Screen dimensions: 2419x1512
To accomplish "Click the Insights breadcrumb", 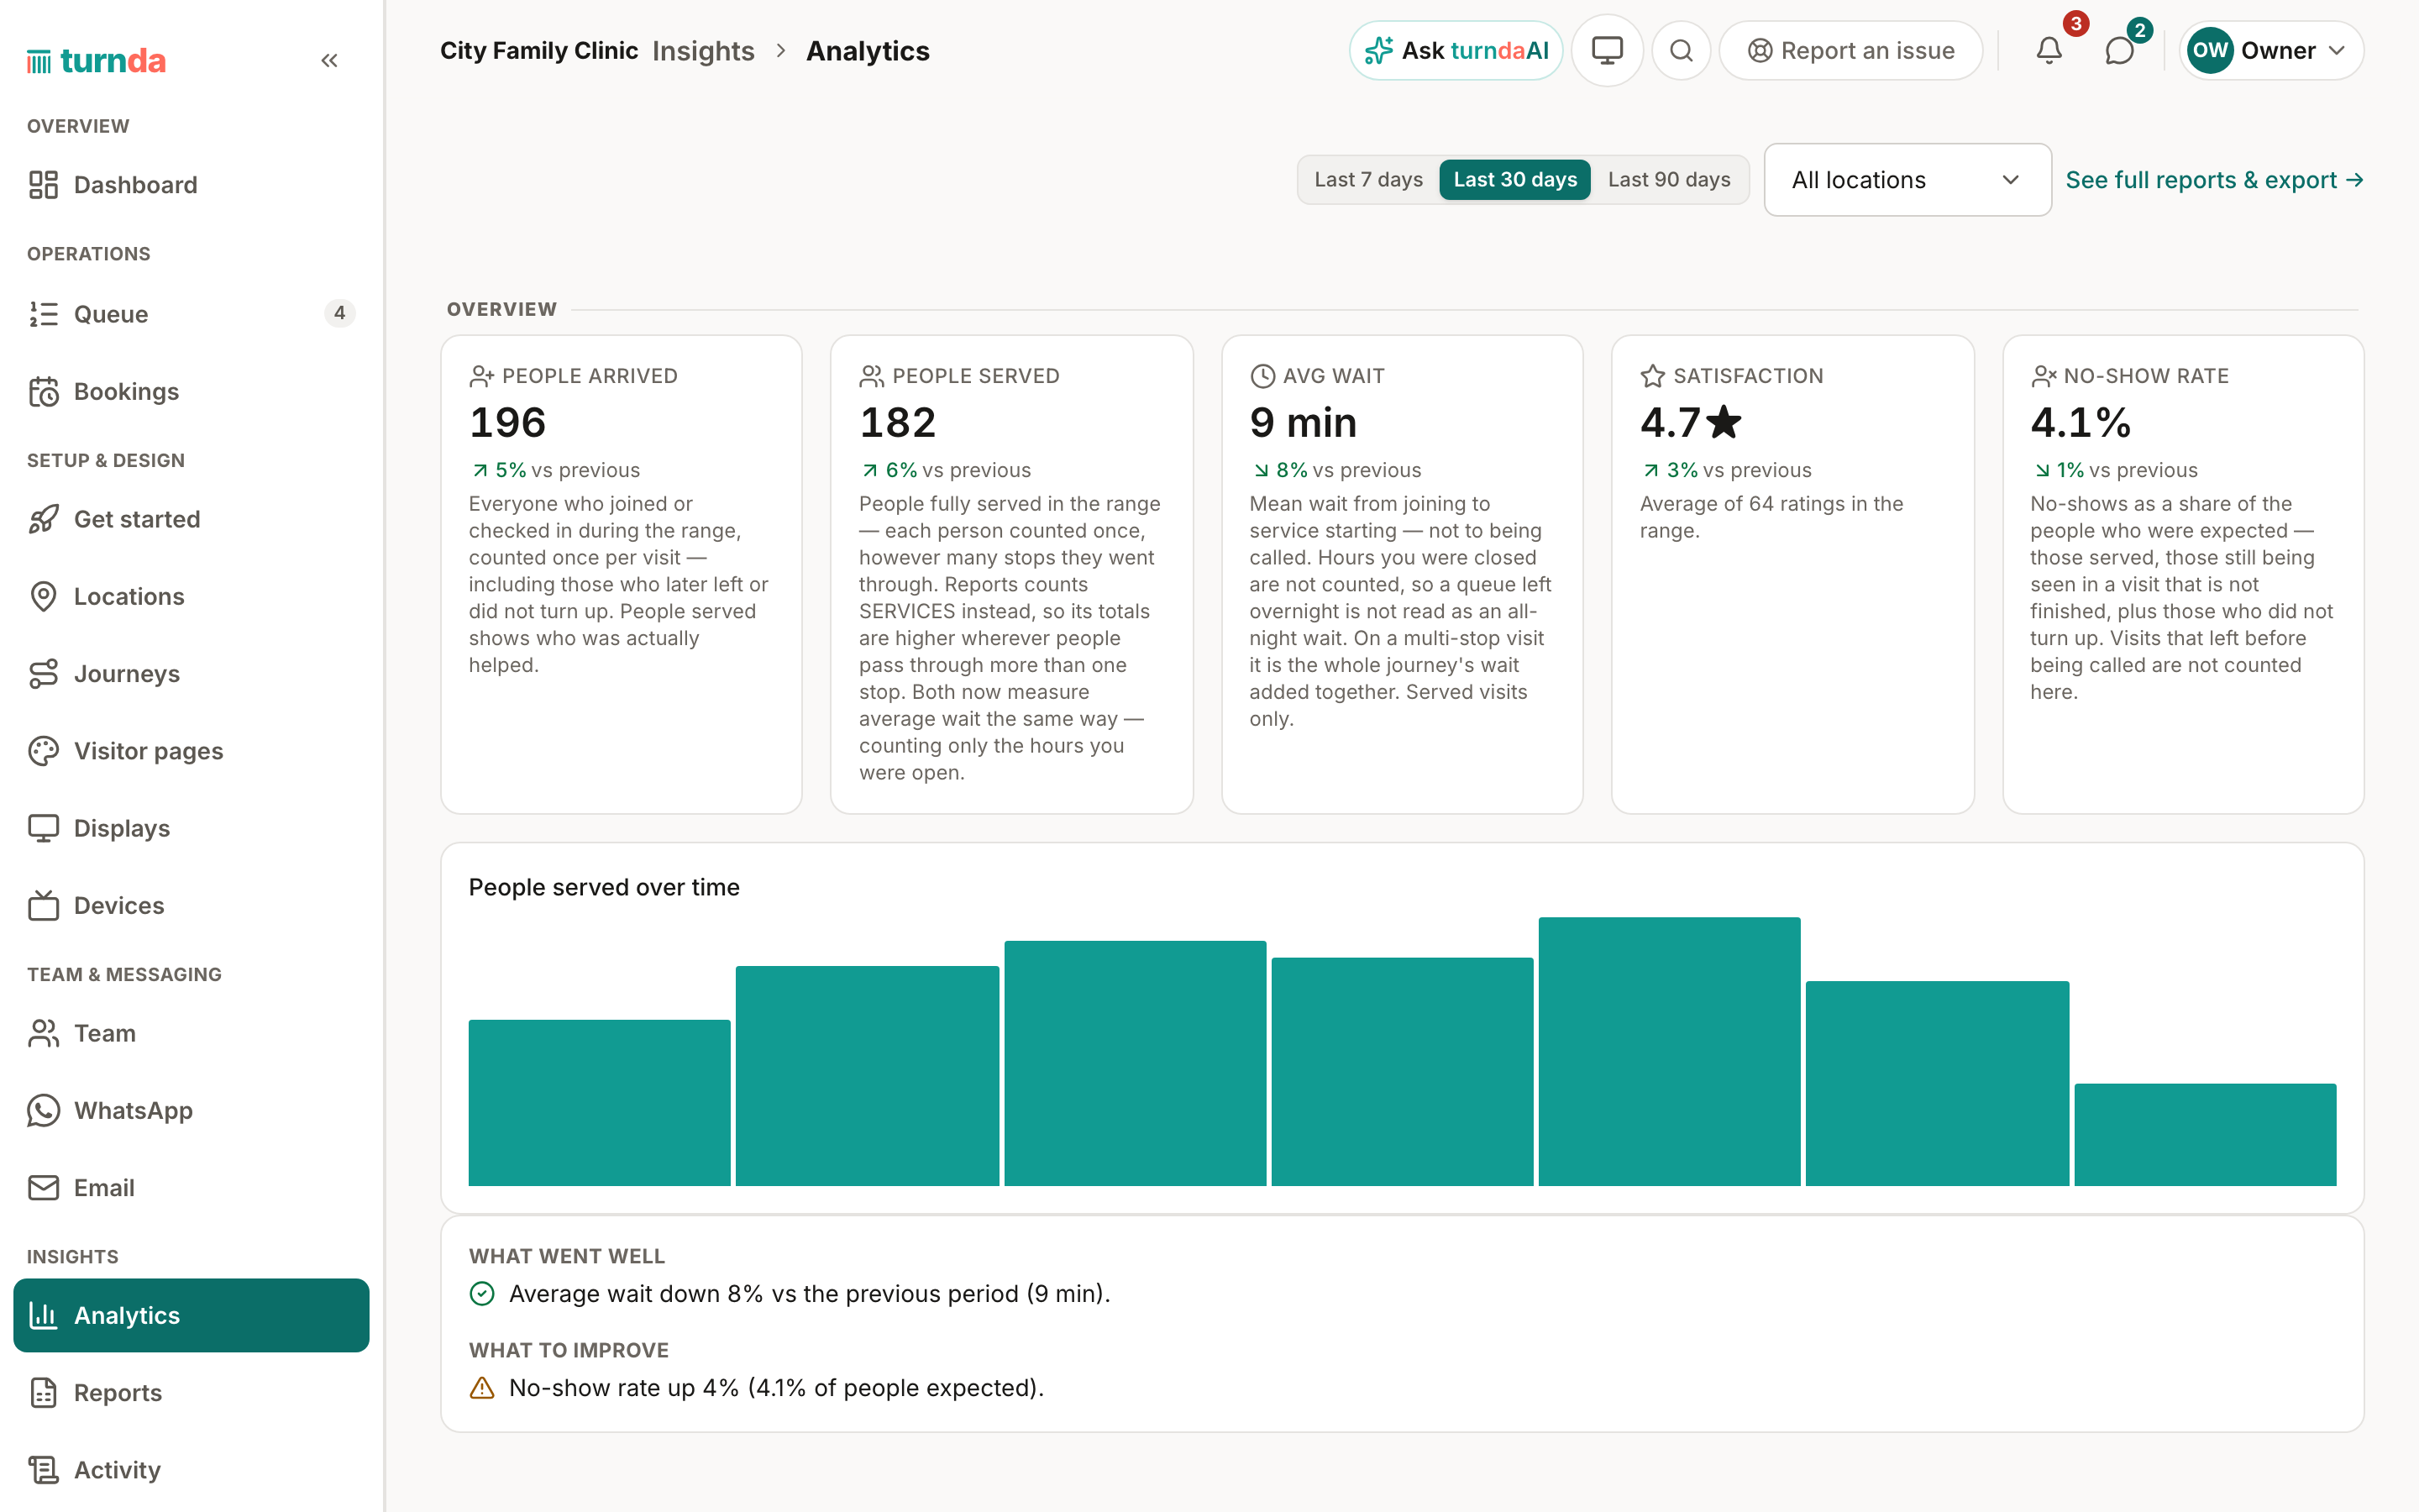I will [x=703, y=51].
